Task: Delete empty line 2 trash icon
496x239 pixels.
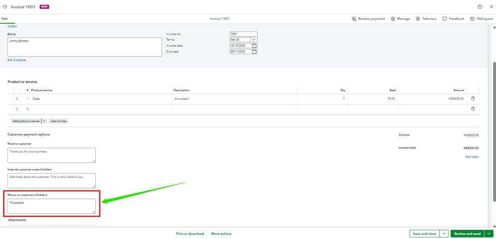Action: click(x=473, y=109)
